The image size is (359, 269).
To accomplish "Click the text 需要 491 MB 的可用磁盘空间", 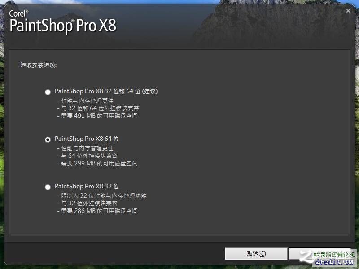I will point(99,116).
